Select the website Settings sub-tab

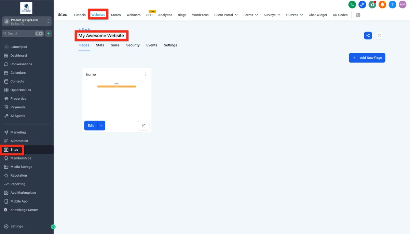(x=170, y=45)
